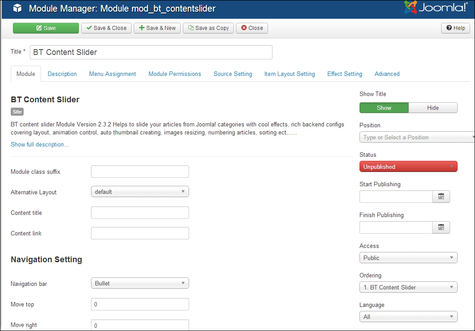Focus the Module class suffix field
Screen dimensions: 475x331
(140, 172)
